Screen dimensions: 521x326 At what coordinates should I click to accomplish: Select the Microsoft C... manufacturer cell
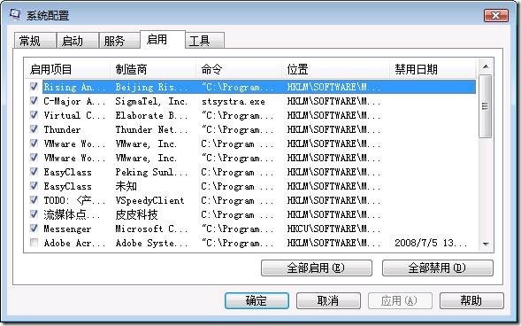[x=151, y=229]
